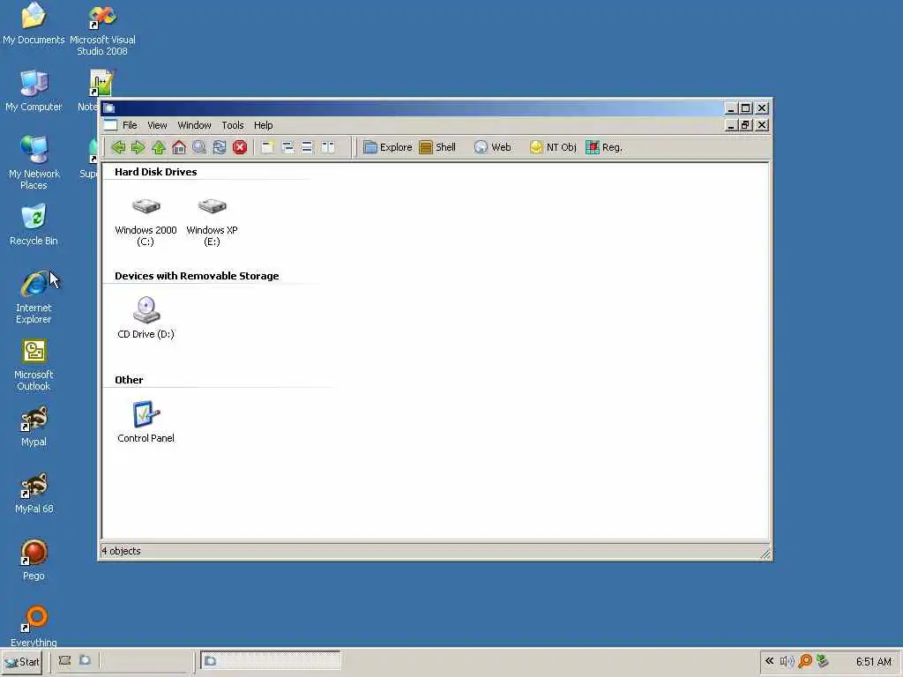This screenshot has width=903, height=677.
Task: Select the Windows 2000 (C:) drive
Action: click(x=146, y=221)
